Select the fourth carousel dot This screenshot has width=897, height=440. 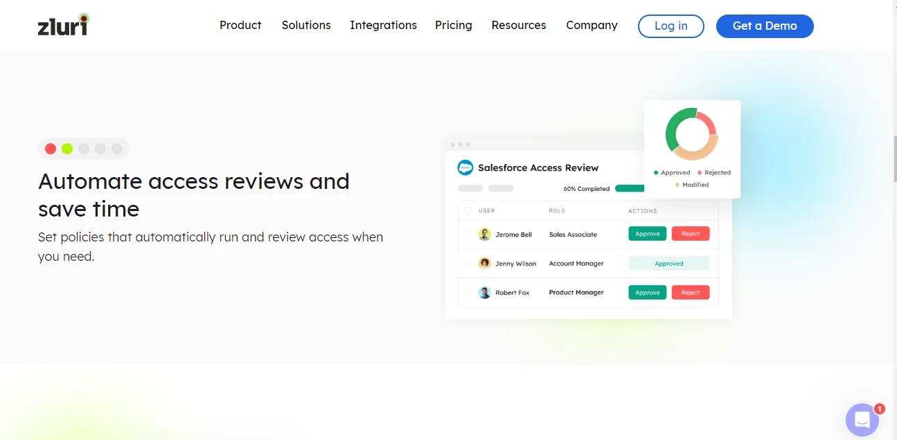pyautogui.click(x=100, y=149)
